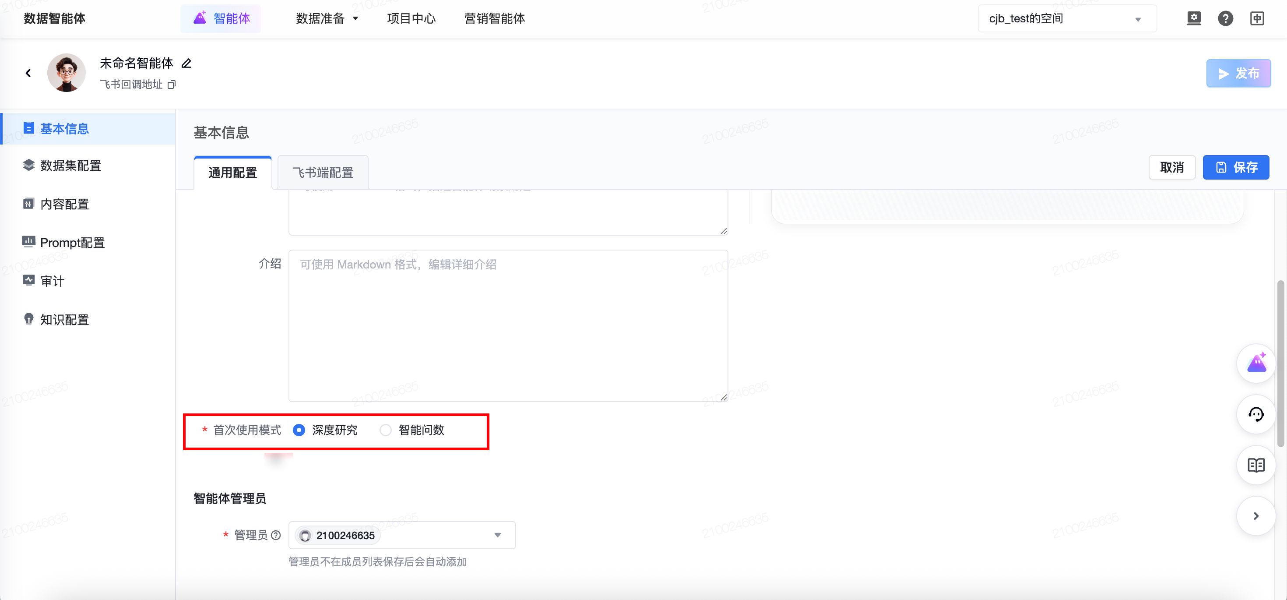Image resolution: width=1287 pixels, height=600 pixels.
Task: Select the 深度研究 radio option
Action: click(x=299, y=430)
